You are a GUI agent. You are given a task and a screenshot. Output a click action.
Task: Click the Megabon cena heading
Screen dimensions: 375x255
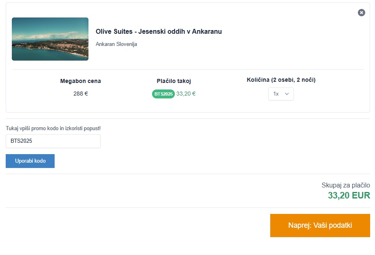tap(80, 81)
